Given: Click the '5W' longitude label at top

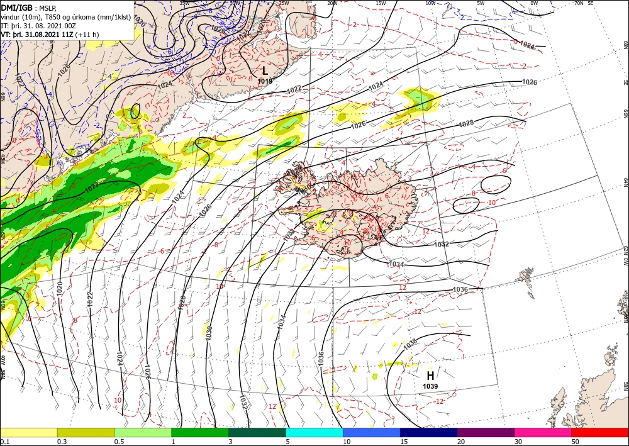Looking at the screenshot, I should (x=481, y=3).
